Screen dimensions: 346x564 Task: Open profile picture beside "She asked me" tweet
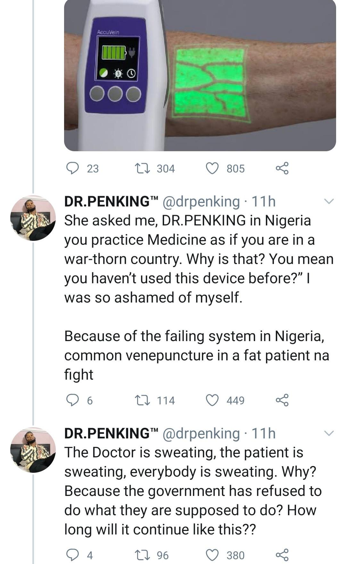tap(33, 218)
